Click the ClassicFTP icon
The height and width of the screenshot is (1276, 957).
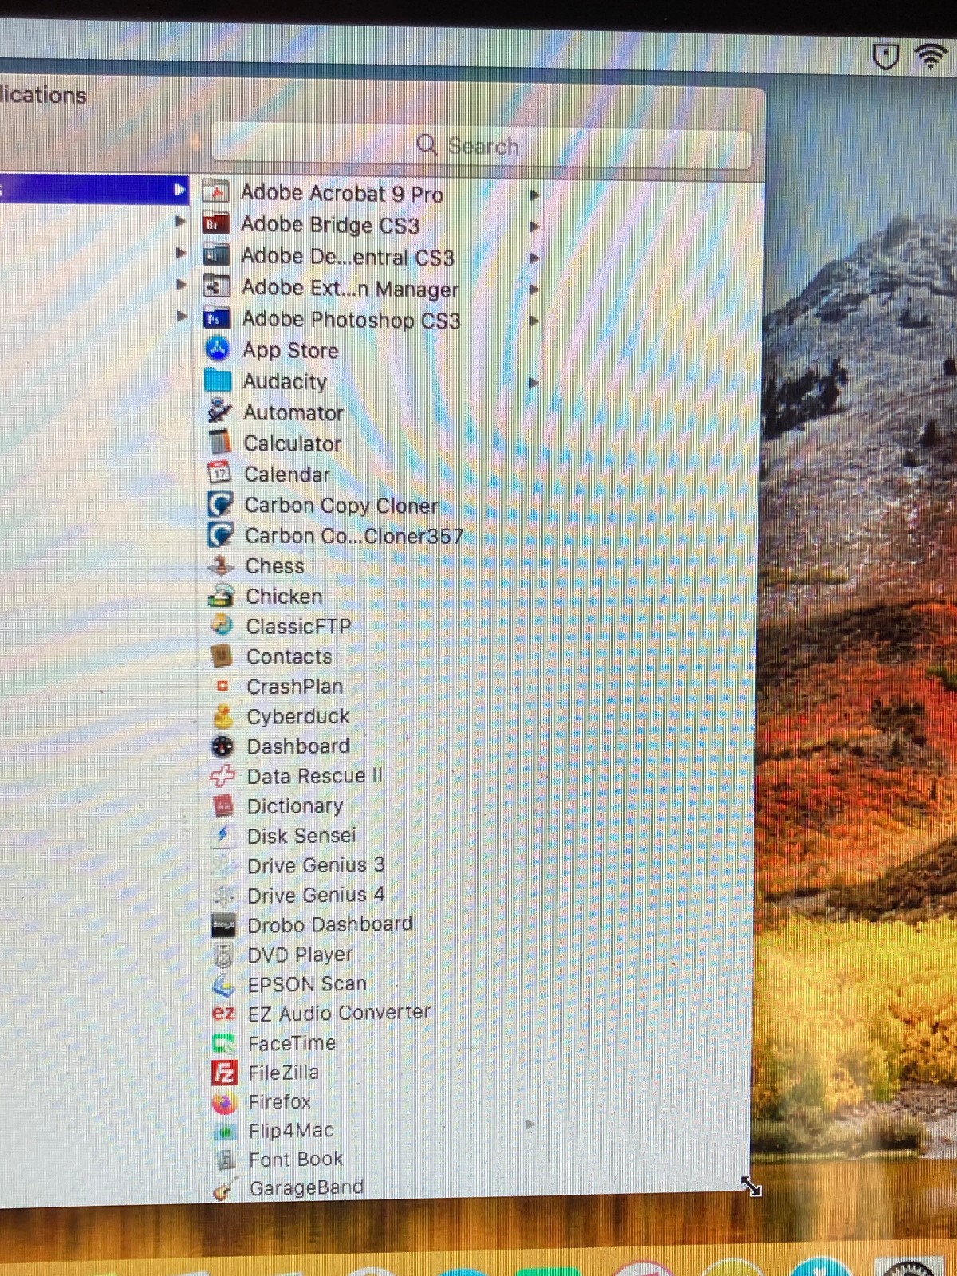tap(222, 626)
